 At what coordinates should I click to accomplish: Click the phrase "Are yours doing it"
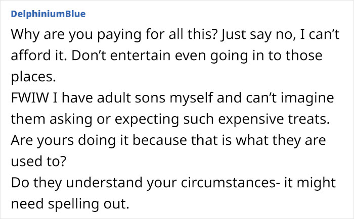[70, 141]
